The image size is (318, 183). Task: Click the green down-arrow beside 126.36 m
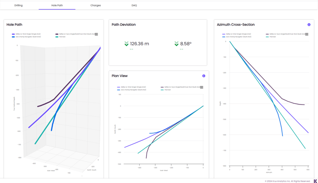click(x=126, y=44)
